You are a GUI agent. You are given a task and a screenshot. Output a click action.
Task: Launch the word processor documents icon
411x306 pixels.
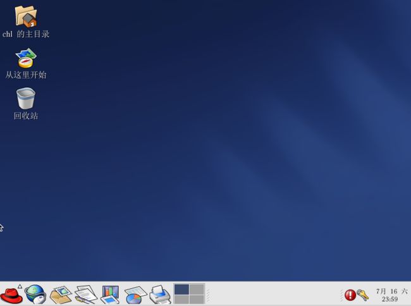86,295
